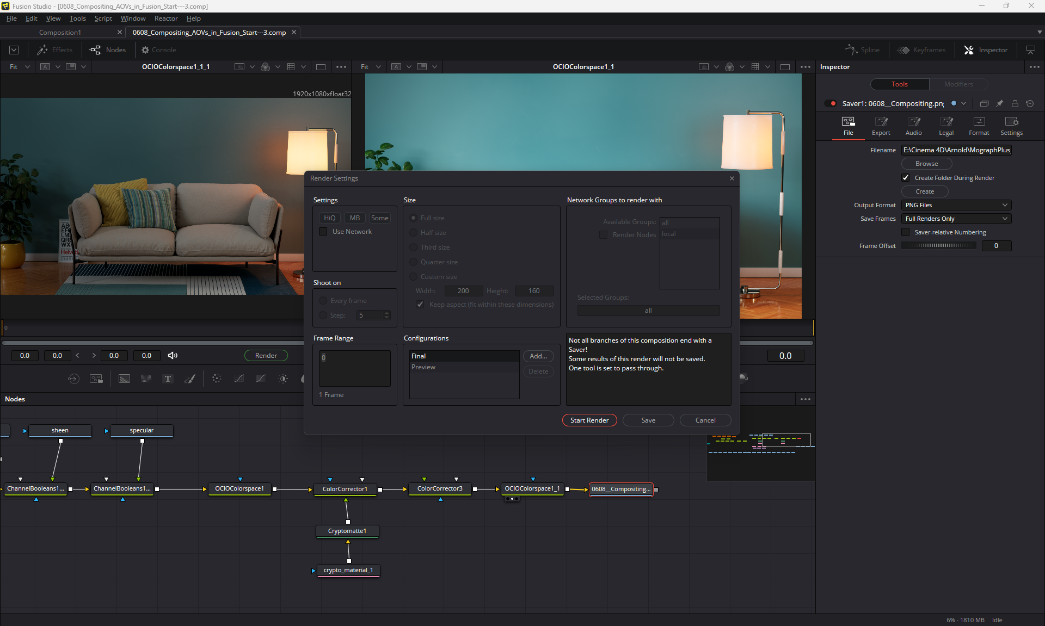This screenshot has width=1045, height=626.
Task: Expand the left viewer Fit zoom dropdown
Action: (x=27, y=67)
